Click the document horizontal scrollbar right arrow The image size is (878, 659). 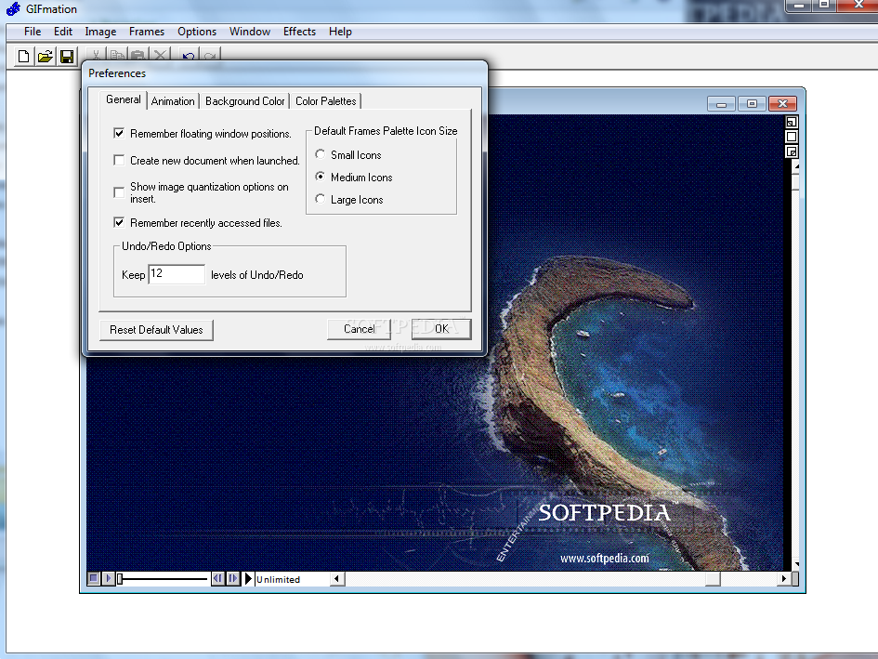(783, 579)
